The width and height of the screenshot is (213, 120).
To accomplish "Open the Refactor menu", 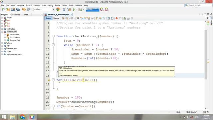I will pyautogui.click(x=37, y=5).
